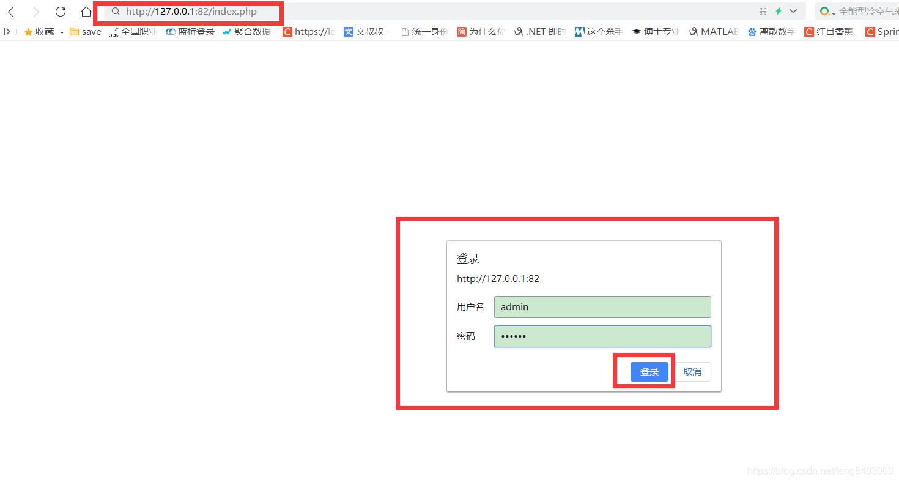This screenshot has width=899, height=482.
Task: Open the chevron dropdown beside the lightning icon
Action: (793, 11)
